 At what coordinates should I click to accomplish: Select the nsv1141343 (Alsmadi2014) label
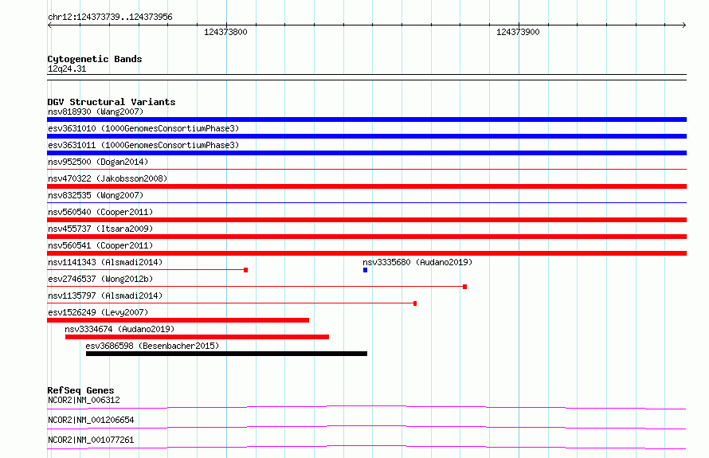coord(105,262)
